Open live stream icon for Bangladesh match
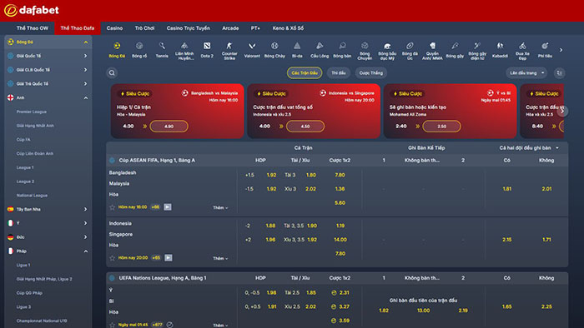Viewport: 584px width, 328px height. (168, 207)
